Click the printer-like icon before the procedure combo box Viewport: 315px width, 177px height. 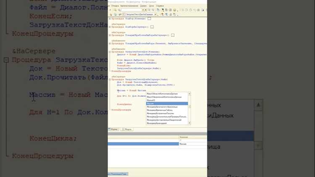click(x=120, y=14)
